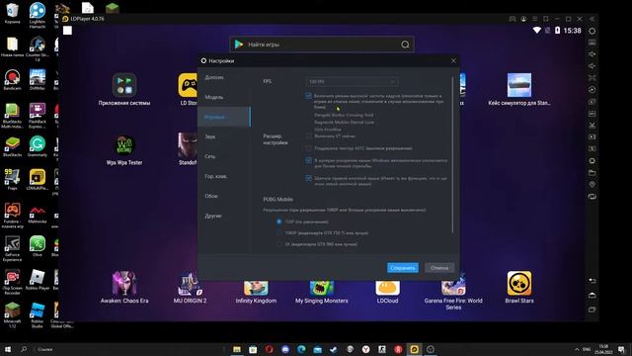The height and width of the screenshot is (356, 632).
Task: Open Awaken: Chaos Era app
Action: 124,288
